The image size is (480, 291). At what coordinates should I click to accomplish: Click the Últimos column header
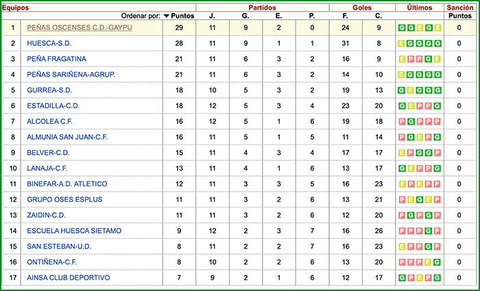click(x=419, y=6)
